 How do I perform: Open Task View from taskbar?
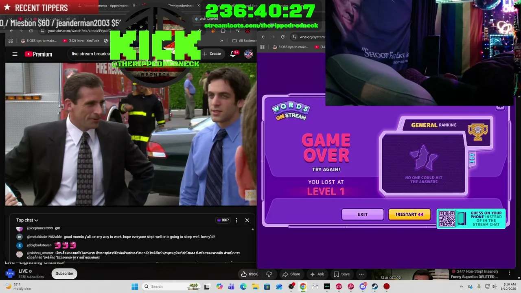207,286
